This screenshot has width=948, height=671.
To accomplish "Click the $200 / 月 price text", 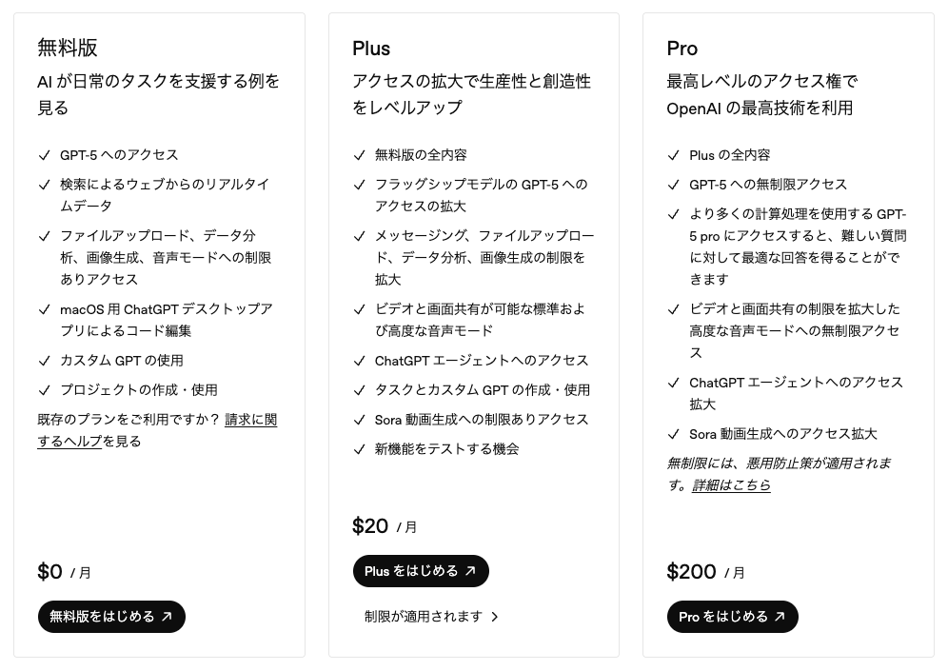I will pos(705,572).
